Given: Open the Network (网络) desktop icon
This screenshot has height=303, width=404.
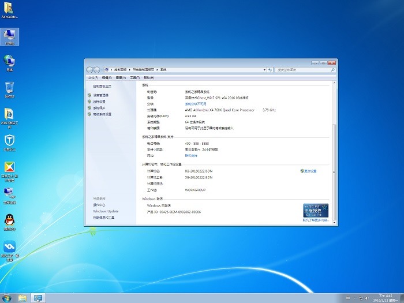Looking at the screenshot, I should point(9,61).
